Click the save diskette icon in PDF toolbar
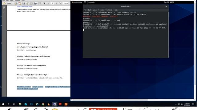This screenshot has height=110, width=197. (31, 3)
